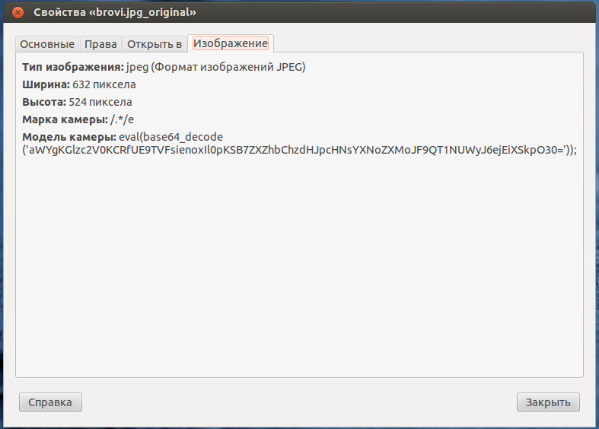Open the Права tab
The image size is (599, 429).
click(100, 44)
